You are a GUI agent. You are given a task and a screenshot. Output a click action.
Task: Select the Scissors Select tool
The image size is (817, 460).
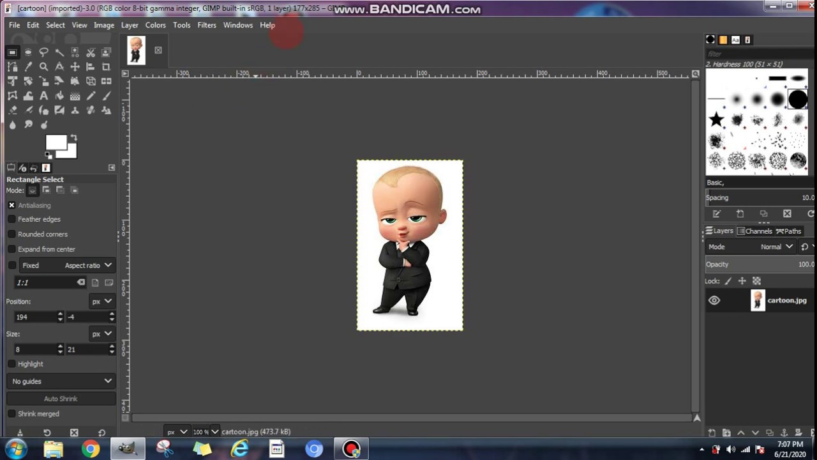(x=91, y=52)
